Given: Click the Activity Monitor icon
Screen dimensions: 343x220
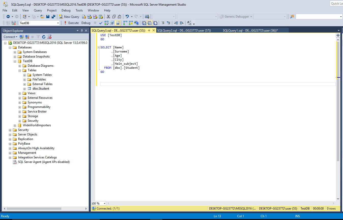Looking at the screenshot, I should 147,17.
